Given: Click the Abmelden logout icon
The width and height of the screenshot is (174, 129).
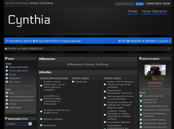Looking at the screenshot, I should click(x=143, y=41).
